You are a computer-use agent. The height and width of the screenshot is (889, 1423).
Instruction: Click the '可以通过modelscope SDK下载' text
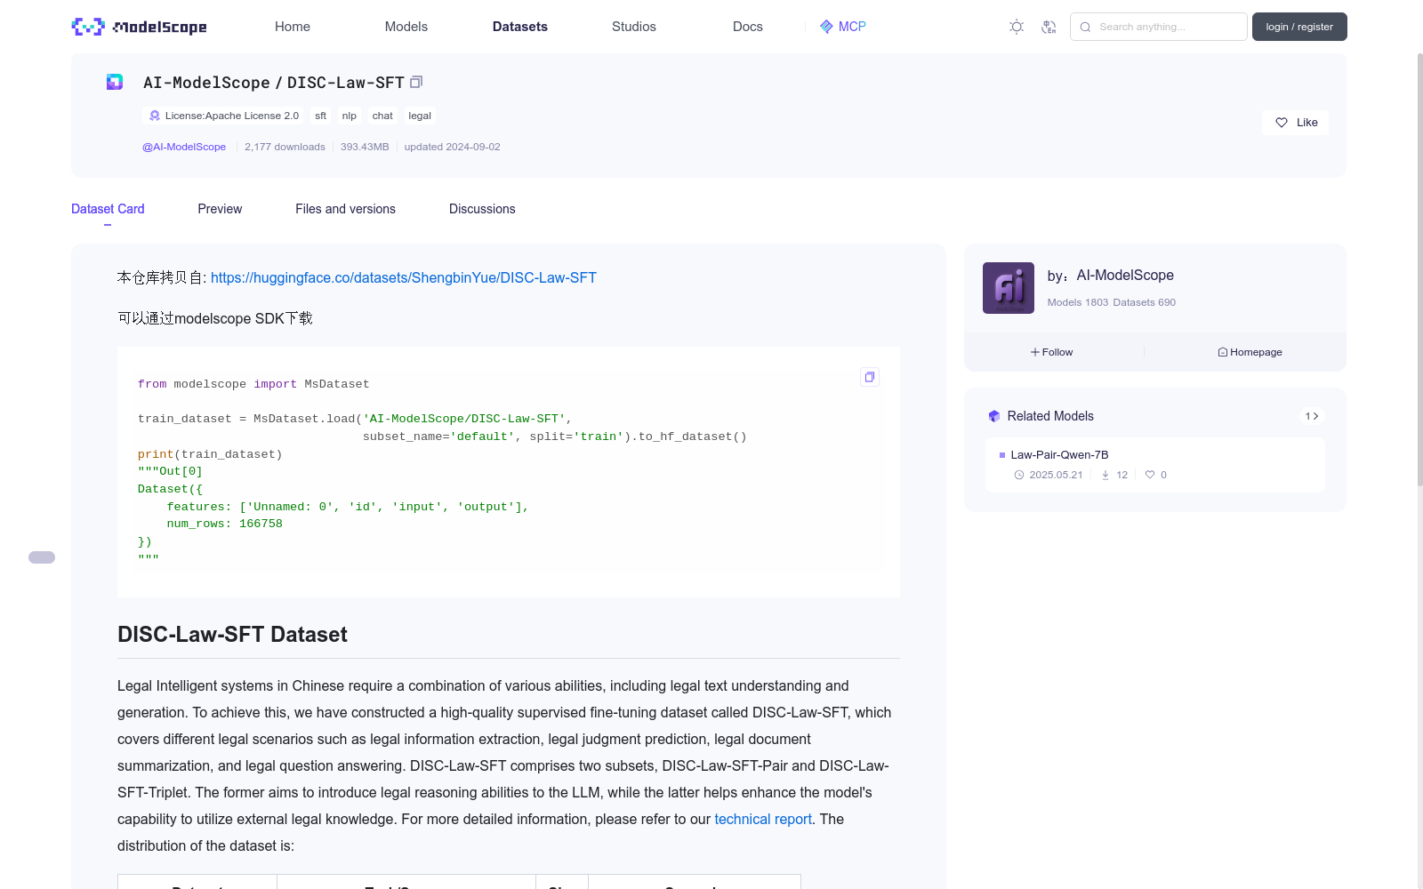tap(215, 318)
